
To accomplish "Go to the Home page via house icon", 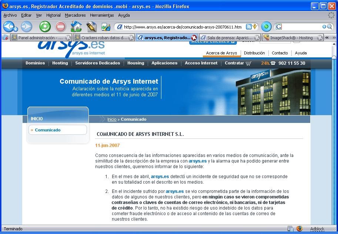I will [76, 27].
